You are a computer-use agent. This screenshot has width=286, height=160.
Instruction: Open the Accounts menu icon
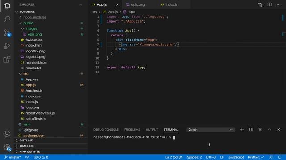click(7, 134)
